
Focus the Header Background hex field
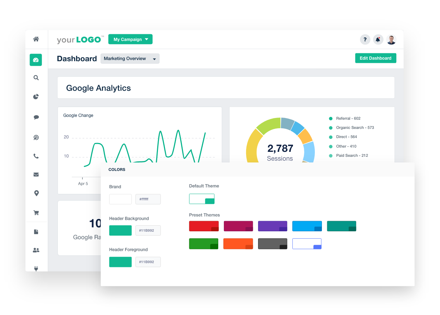pos(148,231)
